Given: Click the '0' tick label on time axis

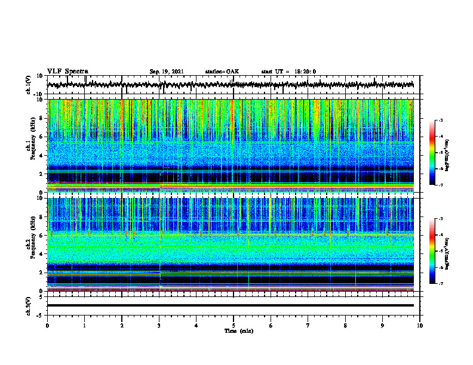Looking at the screenshot, I should (x=47, y=326).
